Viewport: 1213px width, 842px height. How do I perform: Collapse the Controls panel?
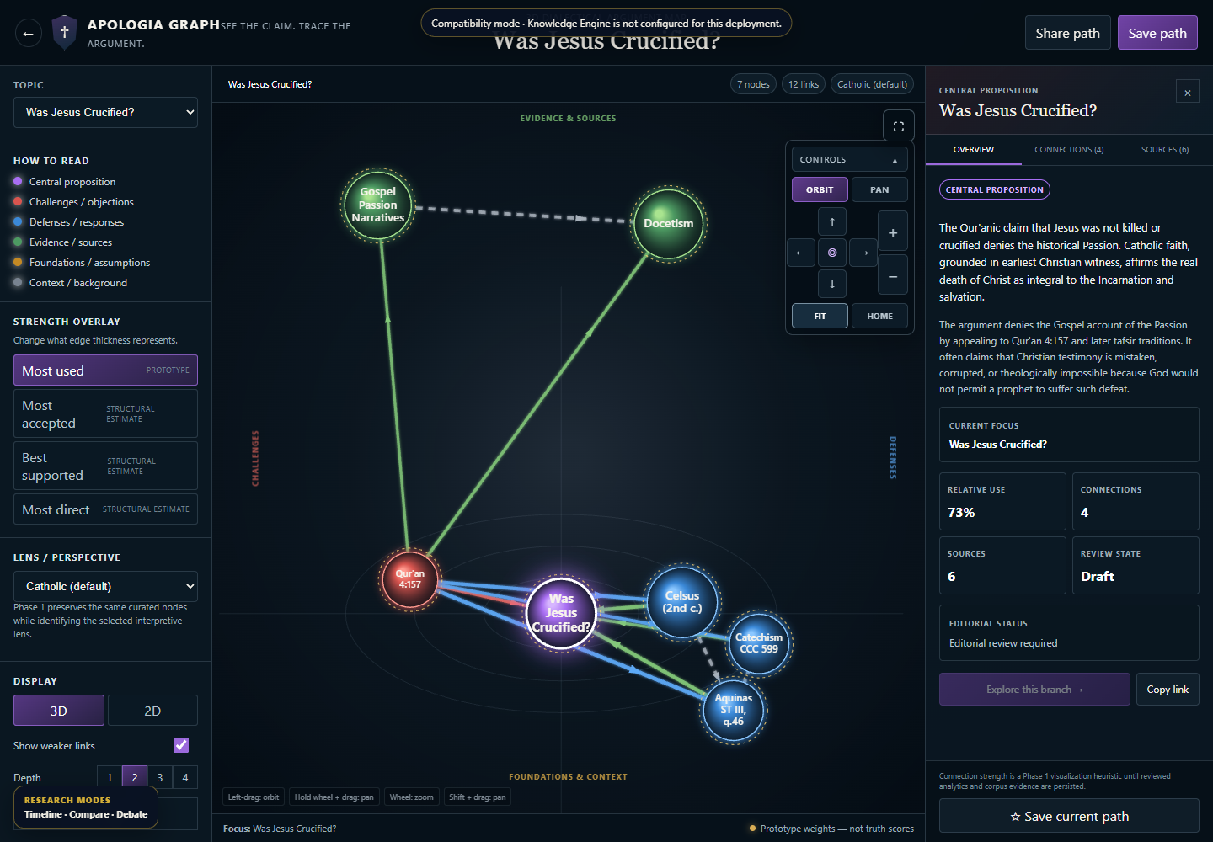coord(850,159)
